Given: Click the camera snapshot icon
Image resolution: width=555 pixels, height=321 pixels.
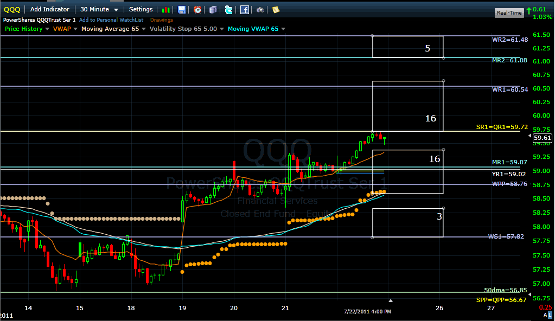Looking at the screenshot, I should tap(260, 10).
